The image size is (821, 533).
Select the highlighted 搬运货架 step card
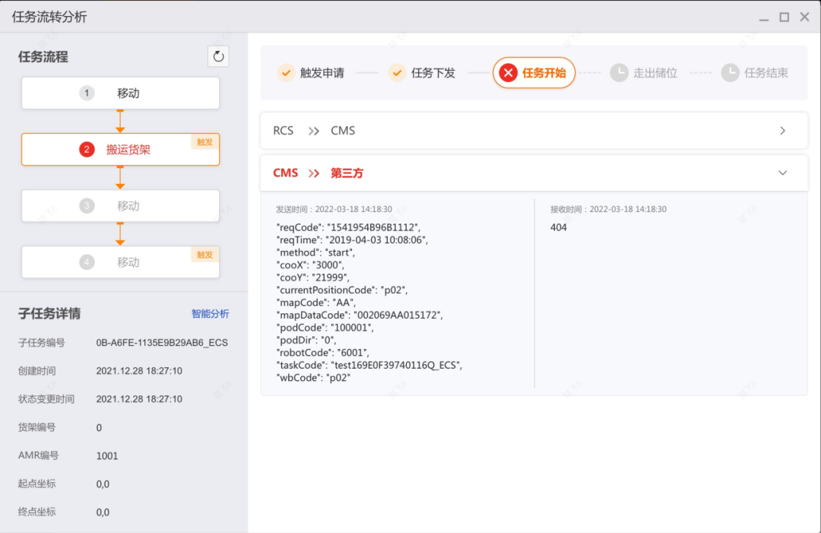pos(120,149)
